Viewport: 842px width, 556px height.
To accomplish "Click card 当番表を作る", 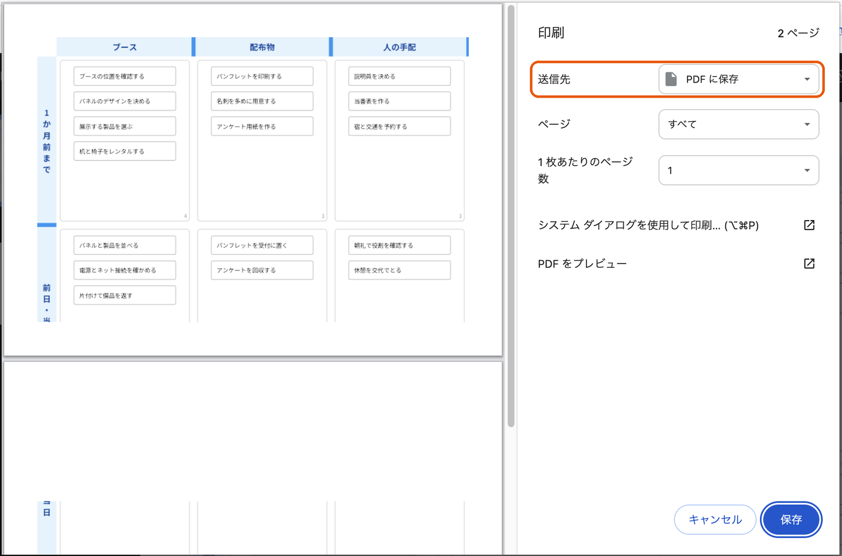I will tap(399, 101).
